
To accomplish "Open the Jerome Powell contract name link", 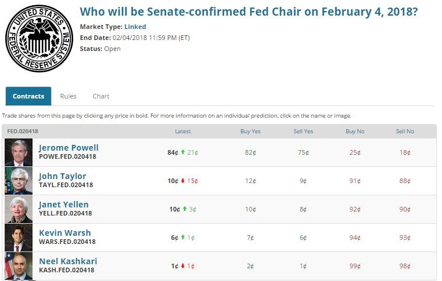I will 69,148.
